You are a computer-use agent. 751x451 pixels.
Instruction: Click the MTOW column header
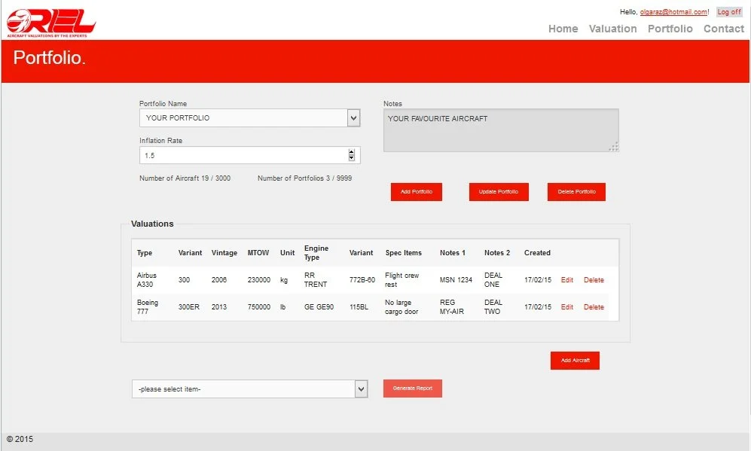pyautogui.click(x=258, y=253)
